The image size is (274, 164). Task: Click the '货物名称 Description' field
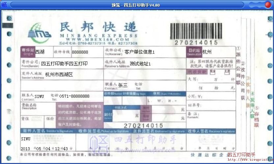pos(38,109)
